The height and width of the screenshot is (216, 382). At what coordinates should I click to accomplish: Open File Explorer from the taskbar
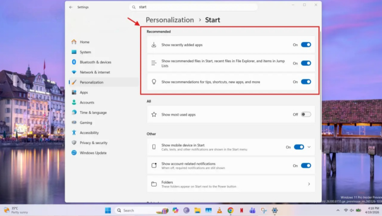197,210
